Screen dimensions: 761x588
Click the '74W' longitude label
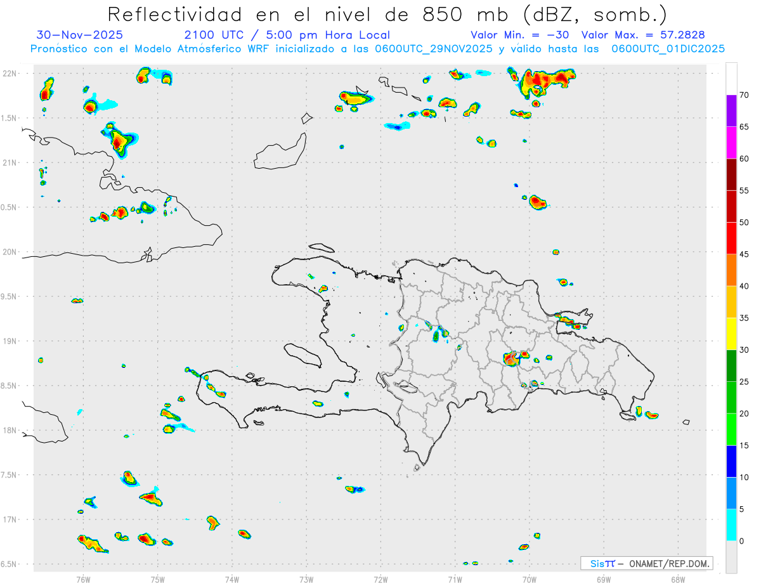click(x=232, y=579)
